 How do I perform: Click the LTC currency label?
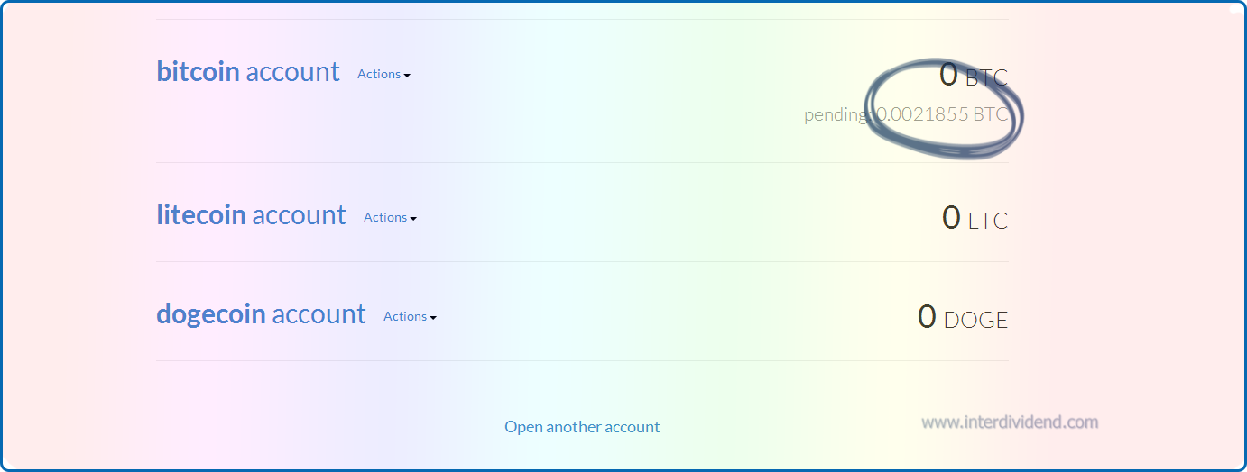tap(988, 221)
